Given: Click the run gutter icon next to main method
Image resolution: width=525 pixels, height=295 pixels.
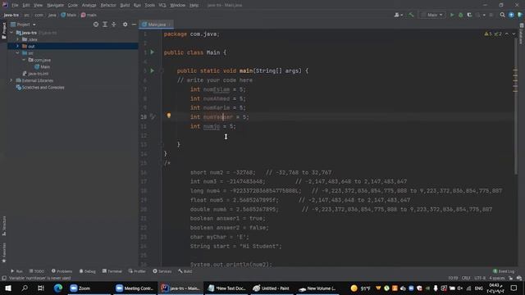Looking at the screenshot, I should [153, 70].
